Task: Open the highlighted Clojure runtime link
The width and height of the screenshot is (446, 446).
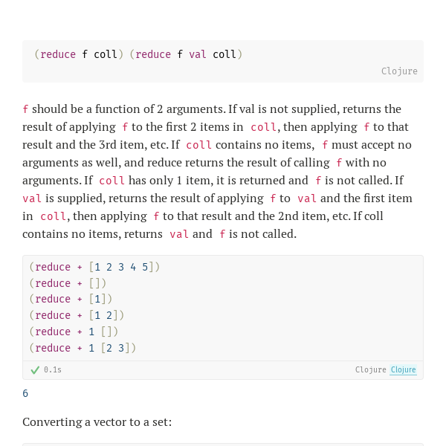Action: tap(403, 369)
